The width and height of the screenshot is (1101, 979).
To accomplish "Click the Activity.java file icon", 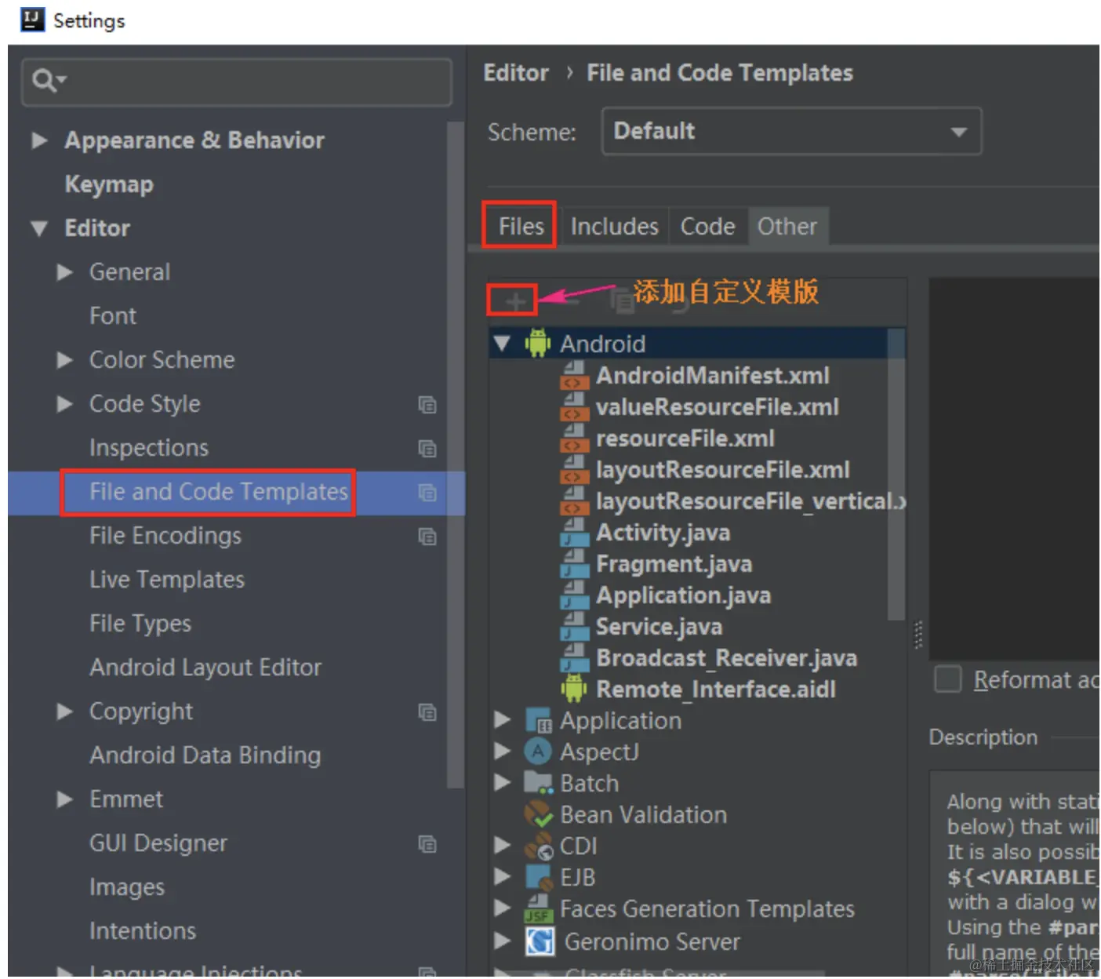I will (x=574, y=533).
